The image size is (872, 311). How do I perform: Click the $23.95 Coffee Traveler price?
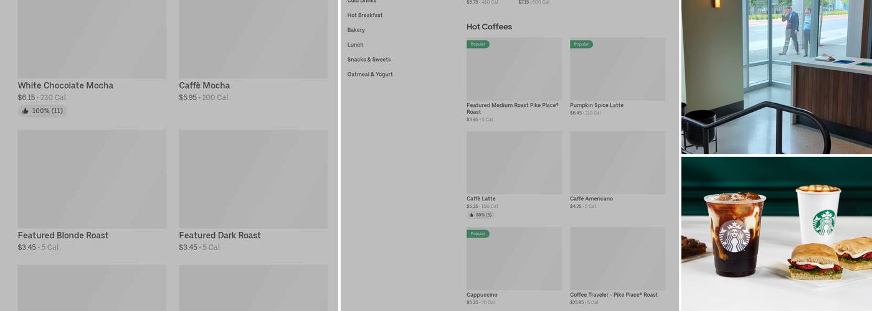click(577, 302)
